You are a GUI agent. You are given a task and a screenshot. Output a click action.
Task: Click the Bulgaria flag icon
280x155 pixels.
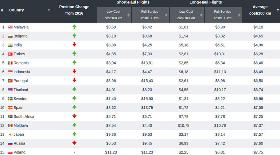(x=10, y=36)
